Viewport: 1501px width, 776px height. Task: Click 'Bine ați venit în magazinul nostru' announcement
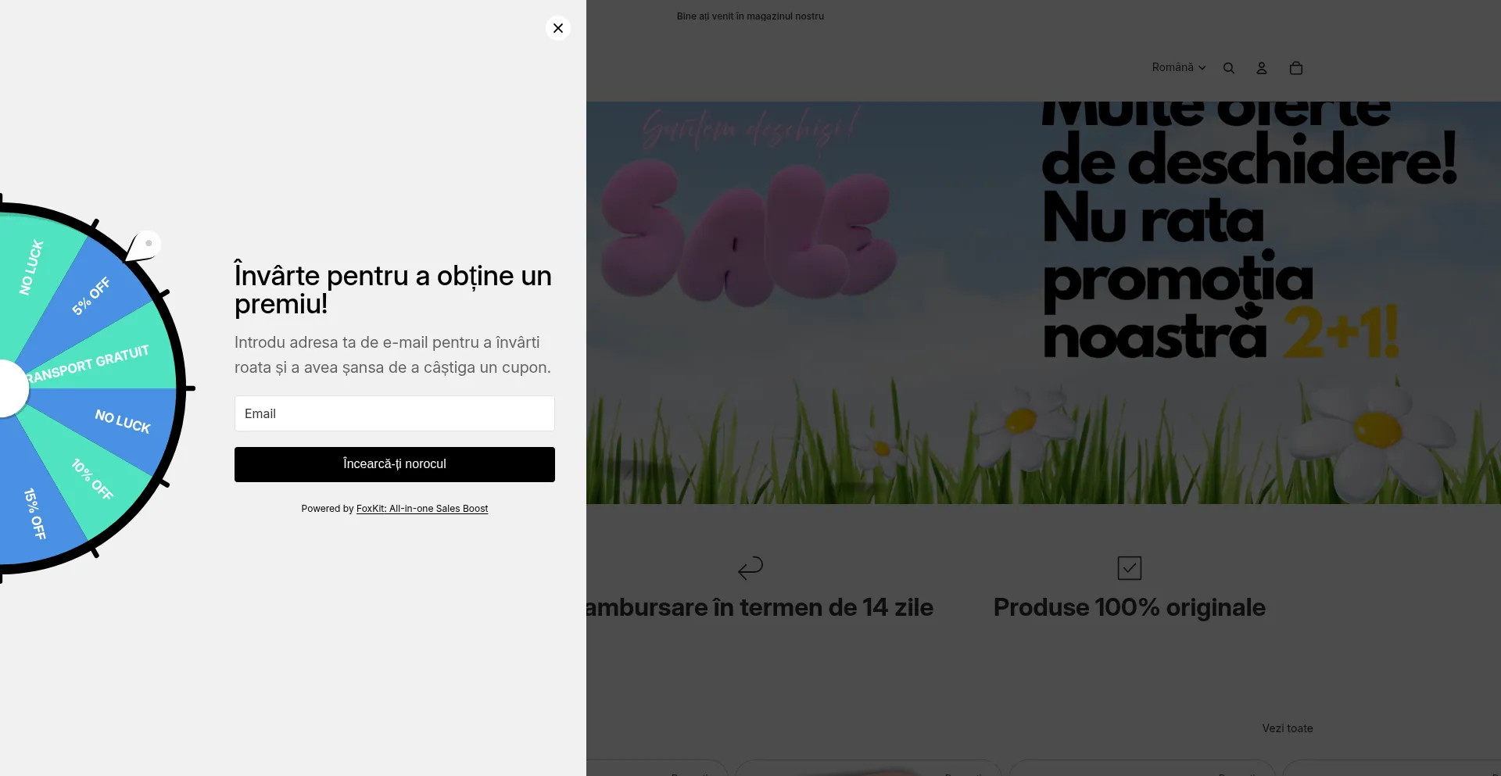(750, 16)
